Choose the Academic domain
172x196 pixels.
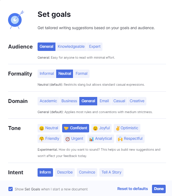pyautogui.click(x=48, y=101)
